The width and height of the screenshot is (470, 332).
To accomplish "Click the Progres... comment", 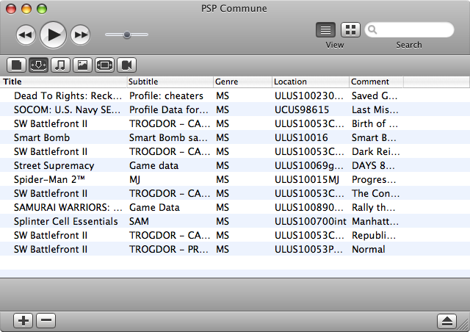I will point(374,179).
